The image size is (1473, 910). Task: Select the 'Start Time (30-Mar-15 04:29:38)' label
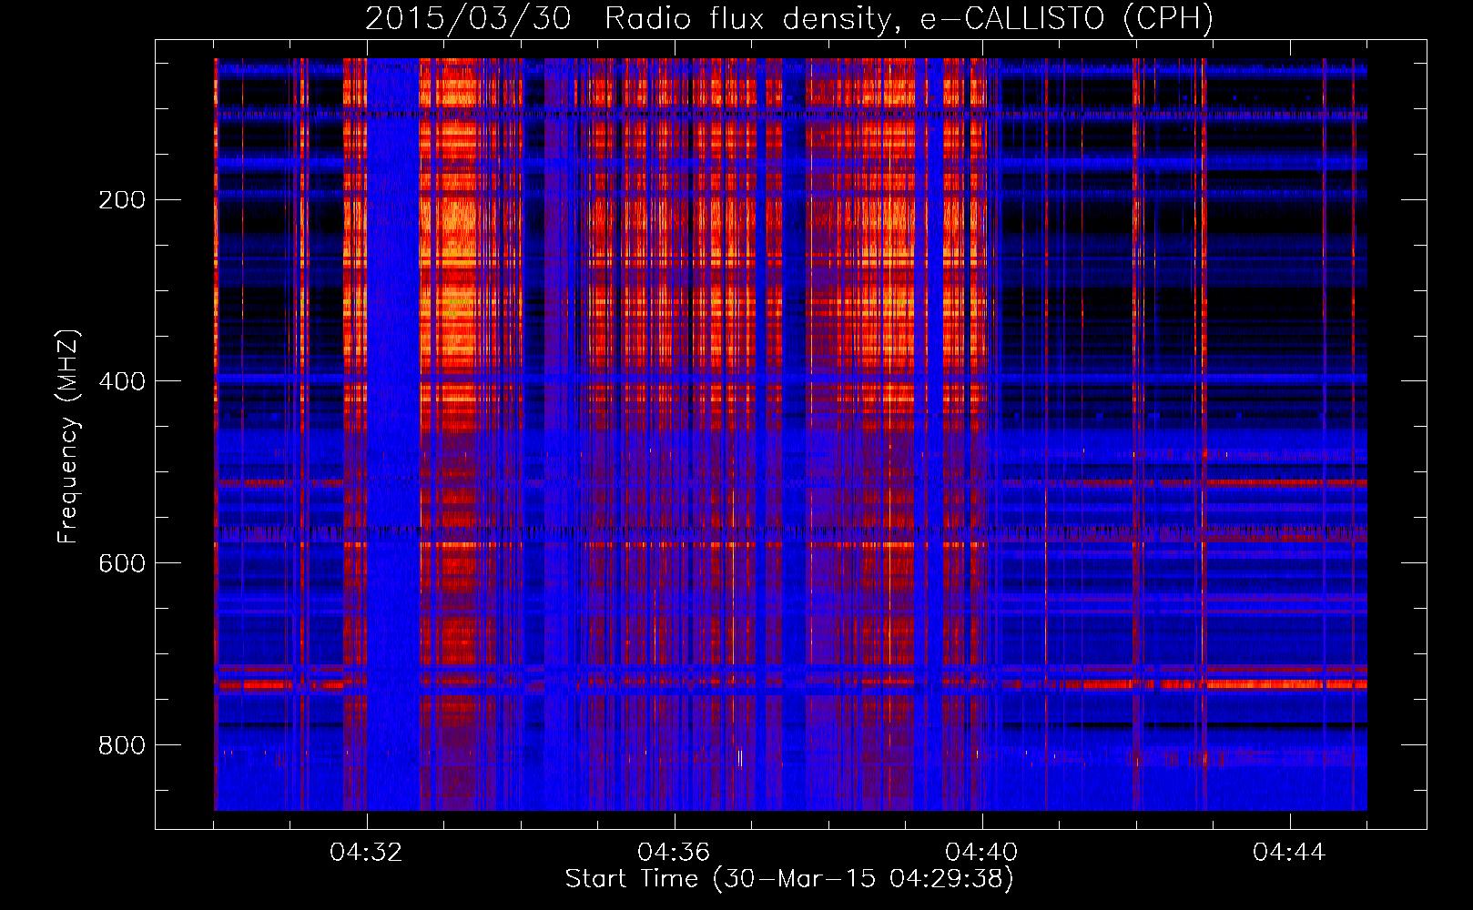point(789,879)
